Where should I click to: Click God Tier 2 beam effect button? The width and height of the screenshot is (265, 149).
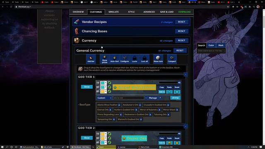pos(177,143)
